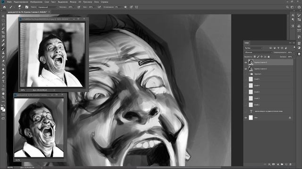Select the Dodge tool

pos(3,73)
